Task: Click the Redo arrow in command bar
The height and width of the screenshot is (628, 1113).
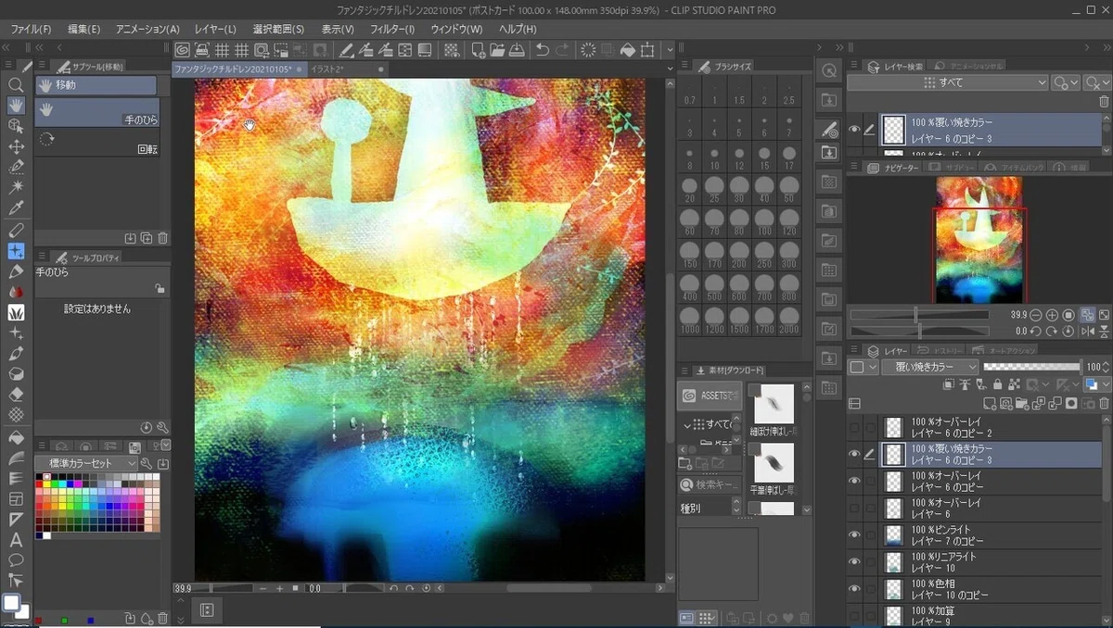Action: click(x=563, y=50)
